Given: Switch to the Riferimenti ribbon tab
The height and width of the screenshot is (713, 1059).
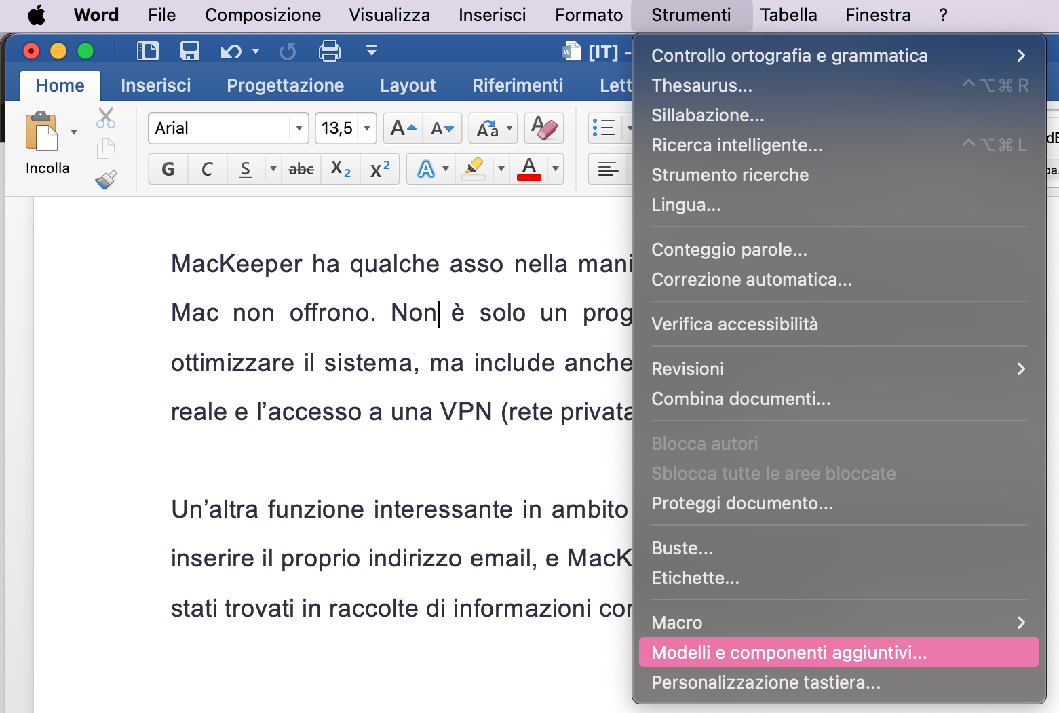Looking at the screenshot, I should point(518,85).
